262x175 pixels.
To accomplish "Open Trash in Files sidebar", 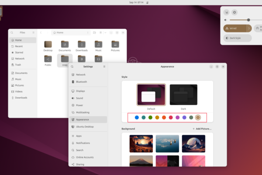I will click(18, 65).
